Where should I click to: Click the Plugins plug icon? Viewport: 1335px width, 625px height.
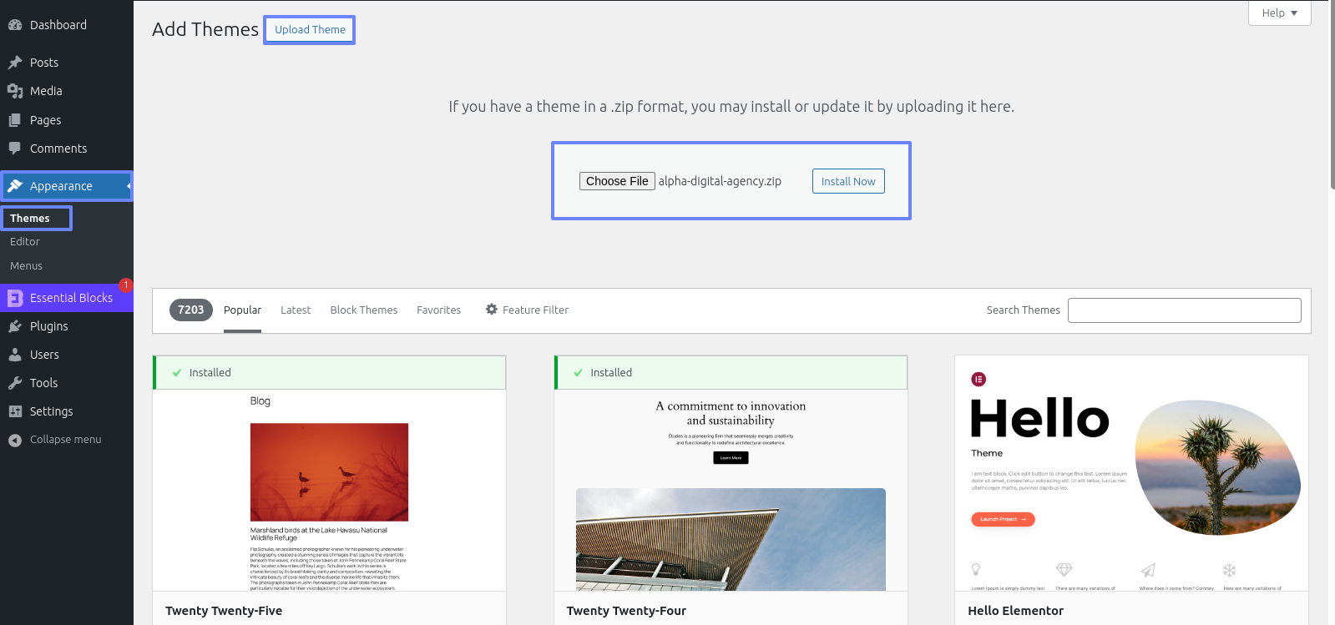(x=15, y=326)
